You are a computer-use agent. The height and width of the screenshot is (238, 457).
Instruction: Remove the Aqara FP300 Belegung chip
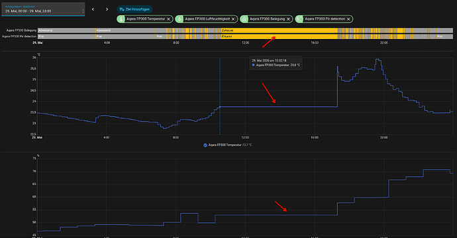[288, 19]
